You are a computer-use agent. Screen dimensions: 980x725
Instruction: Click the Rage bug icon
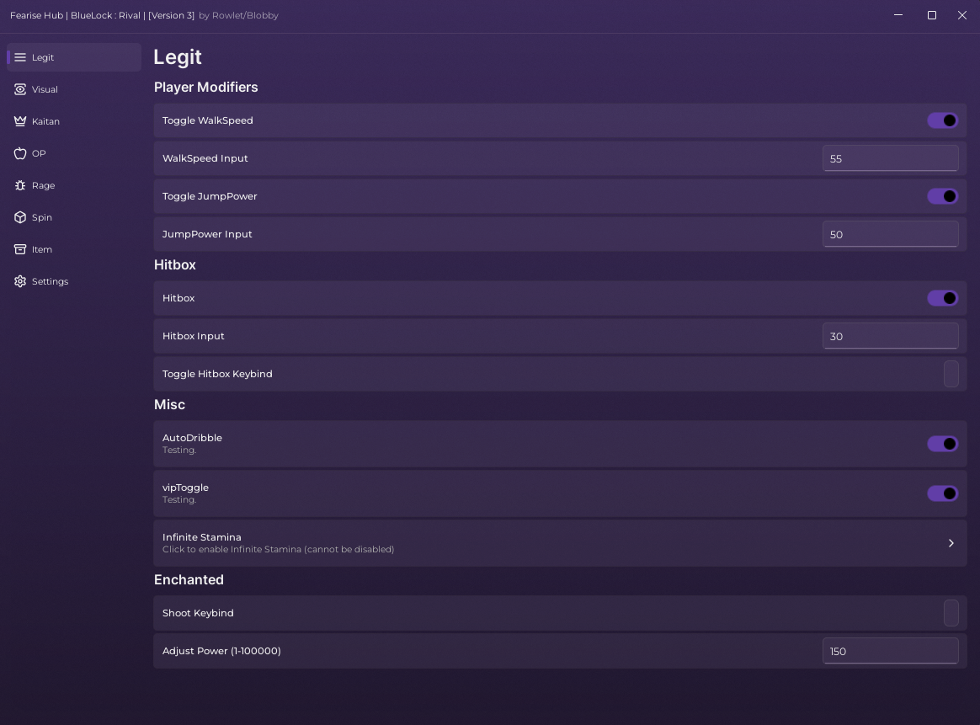click(x=20, y=185)
